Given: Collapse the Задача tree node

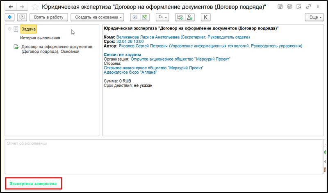Looking at the screenshot, I should pos(9,29).
